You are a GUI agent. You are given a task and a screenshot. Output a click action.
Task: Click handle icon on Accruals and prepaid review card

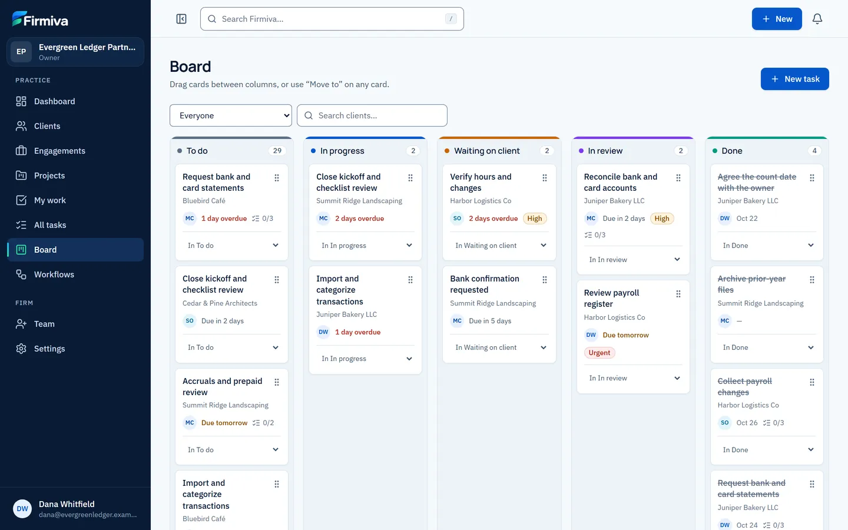[x=277, y=382]
